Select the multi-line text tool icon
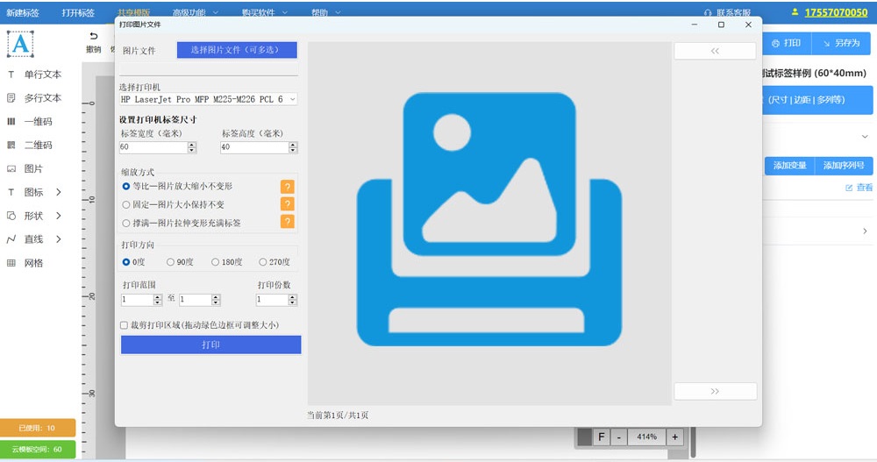Screen dimensions: 877x462 [x=11, y=98]
